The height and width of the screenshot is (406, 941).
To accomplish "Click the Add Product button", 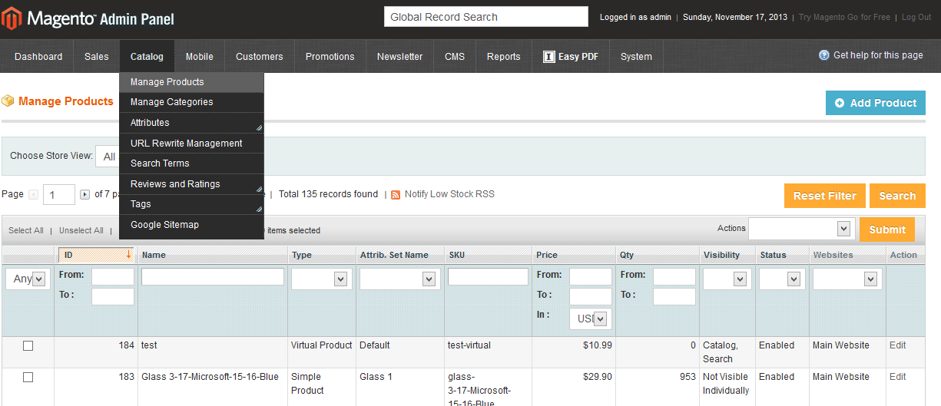I will pos(876,103).
